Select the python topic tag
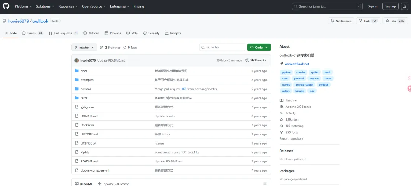 pyautogui.click(x=286, y=72)
